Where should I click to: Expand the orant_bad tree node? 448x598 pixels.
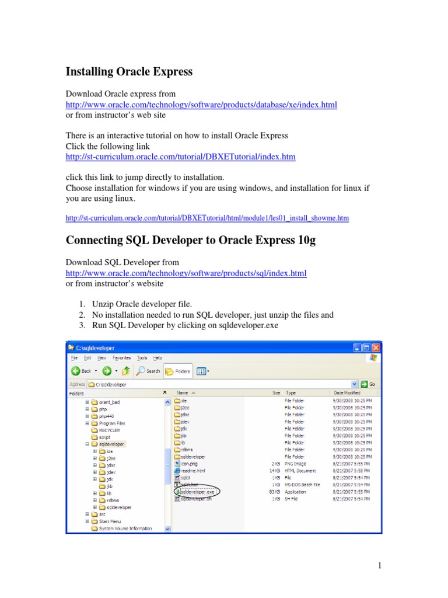pos(87,402)
